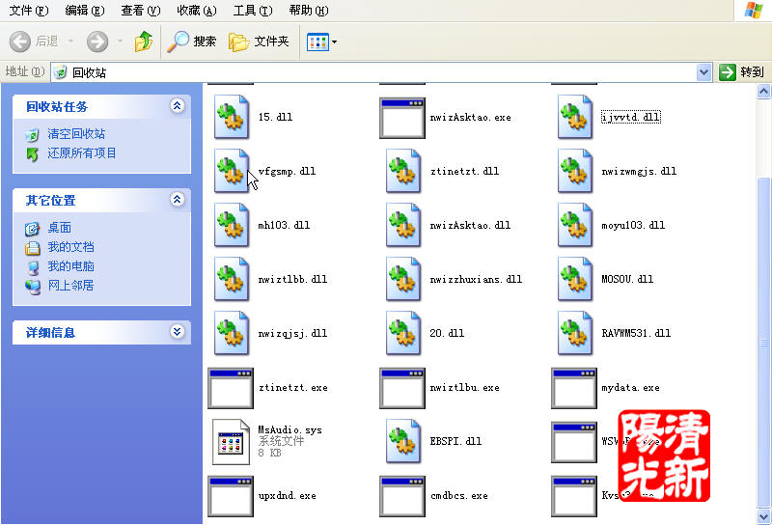Toggle the Folders (文件夹) pane
This screenshot has height=525, width=772.
(259, 41)
